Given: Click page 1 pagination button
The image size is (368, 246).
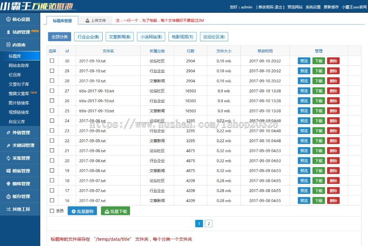Looking at the screenshot, I should [x=199, y=224].
